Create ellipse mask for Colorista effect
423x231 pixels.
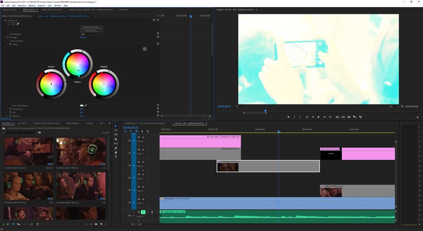[9, 24]
